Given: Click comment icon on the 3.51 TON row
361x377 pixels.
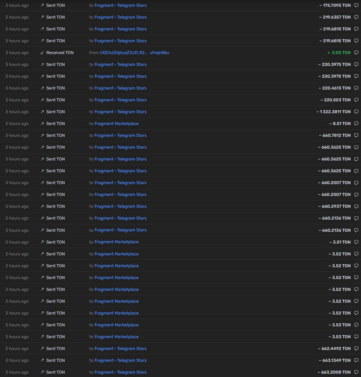Looking at the screenshot, I should 356,242.
